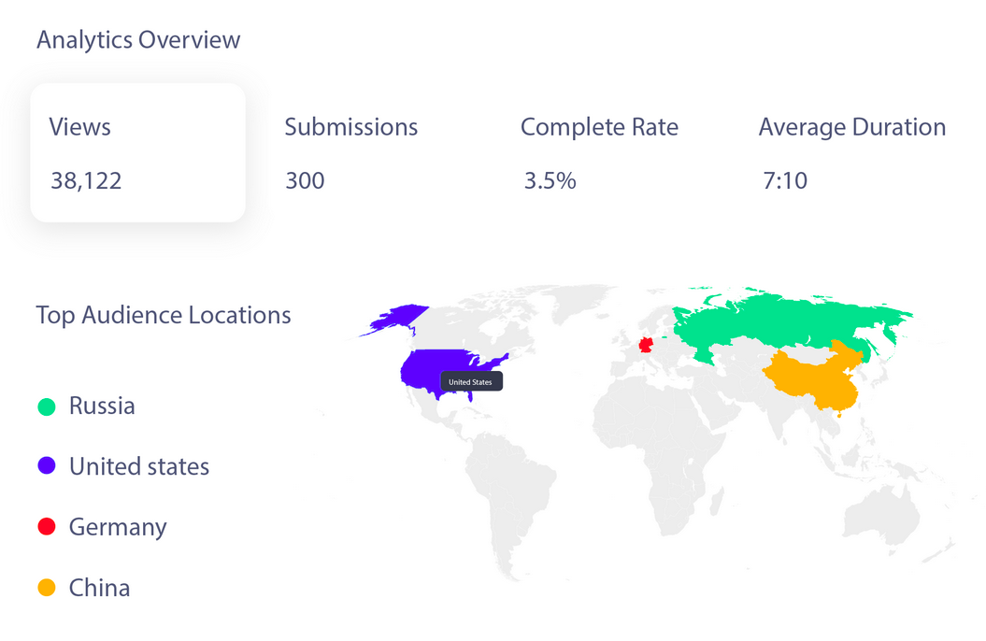Click the purple United States legend dot

(x=46, y=466)
